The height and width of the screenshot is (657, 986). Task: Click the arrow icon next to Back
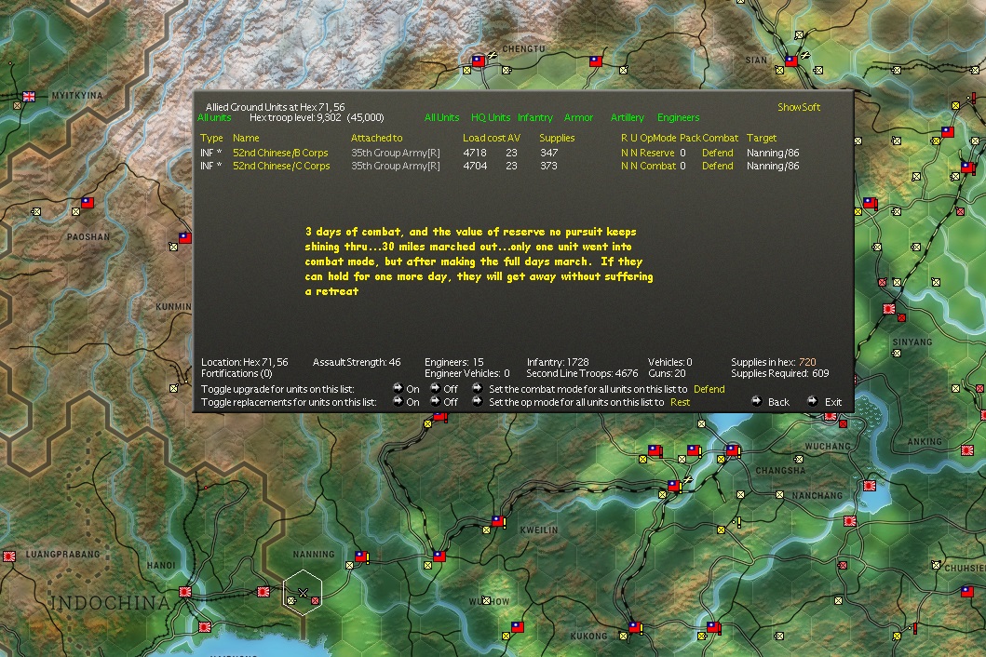[x=757, y=401]
